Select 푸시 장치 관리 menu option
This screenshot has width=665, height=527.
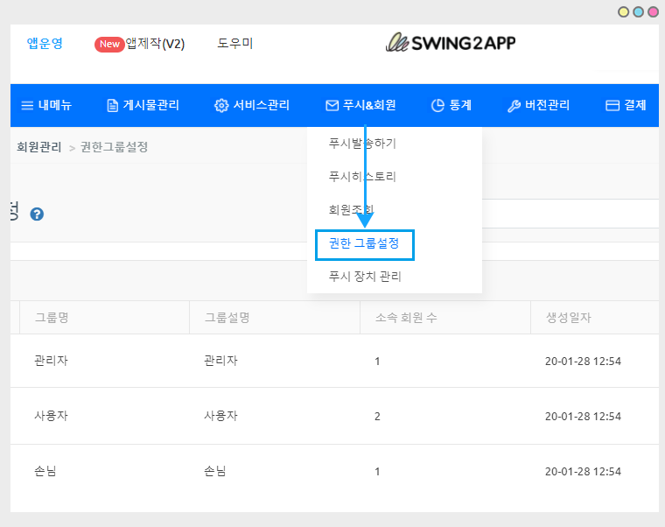pos(365,277)
